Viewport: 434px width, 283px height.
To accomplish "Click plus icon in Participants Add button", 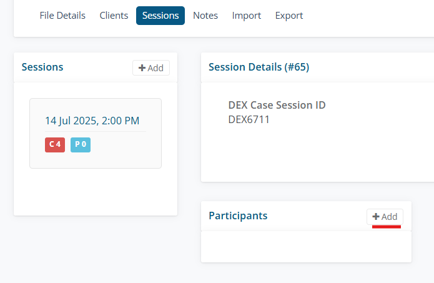I will click(x=376, y=216).
